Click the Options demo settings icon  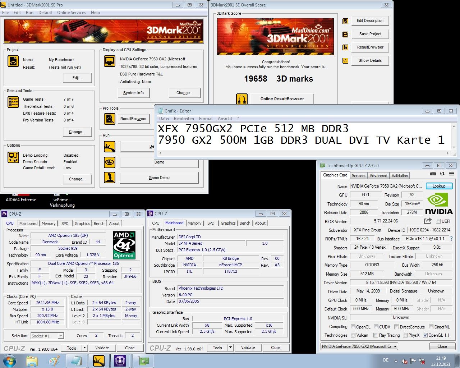pos(13,157)
